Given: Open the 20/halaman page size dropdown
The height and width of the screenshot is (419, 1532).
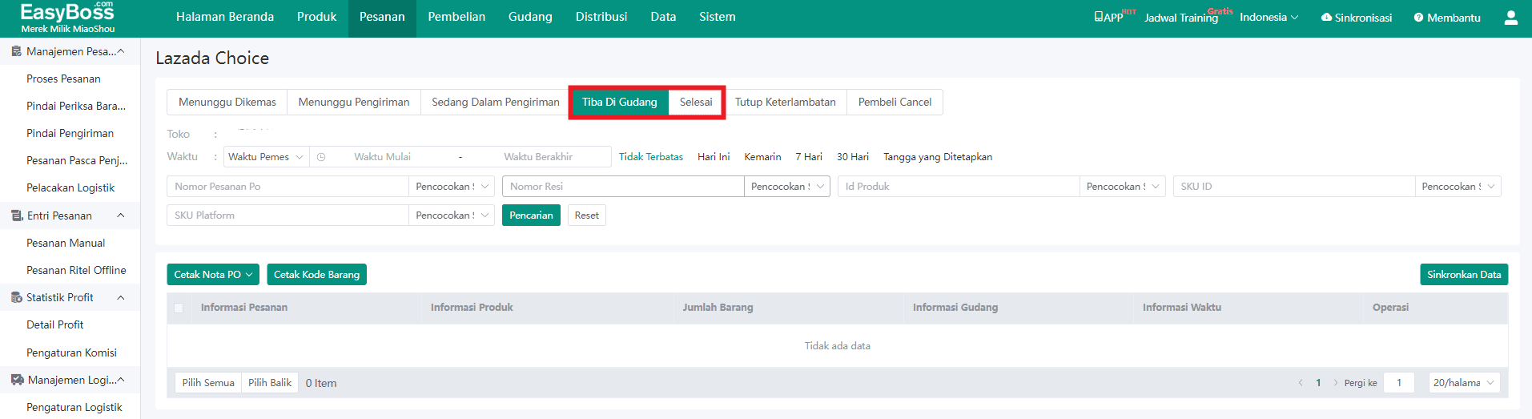Looking at the screenshot, I should click(x=1464, y=383).
